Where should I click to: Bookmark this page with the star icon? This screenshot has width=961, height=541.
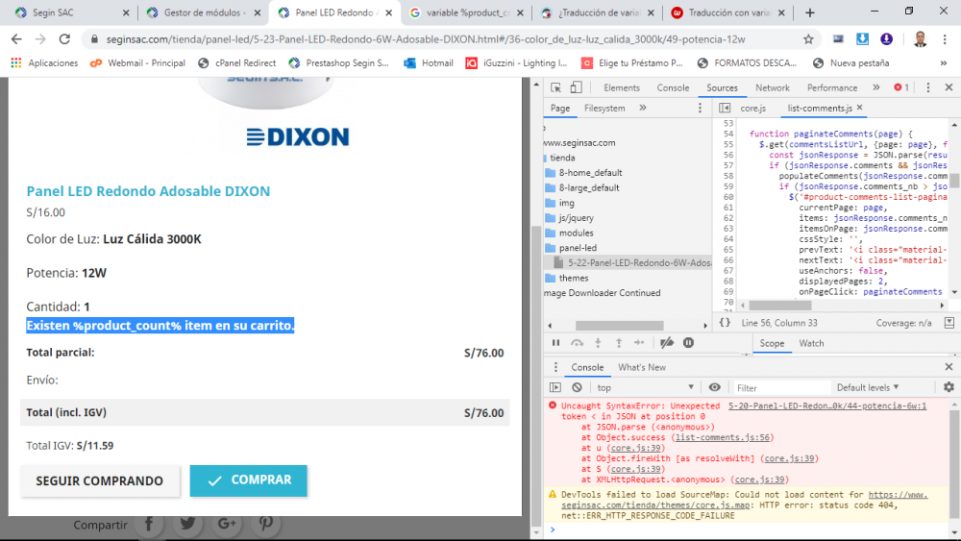pos(808,39)
